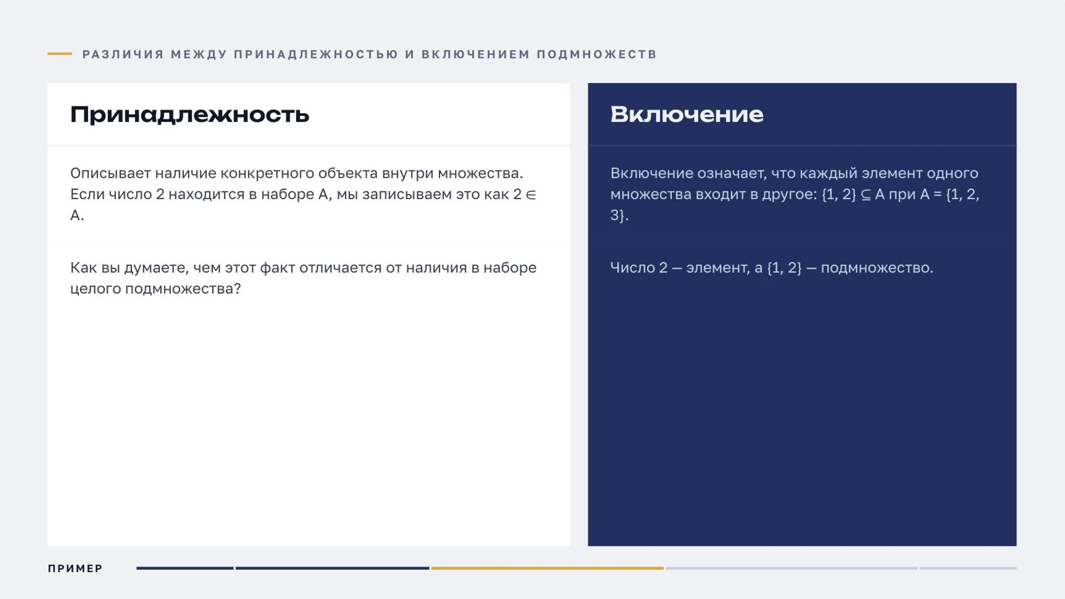Click paragraph starting with Описывает наличие конкретного объекта
Screen dimensions: 1065x599
(303, 194)
